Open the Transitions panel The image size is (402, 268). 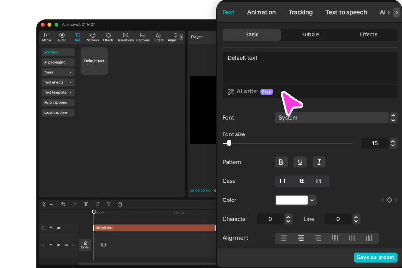pyautogui.click(x=125, y=37)
